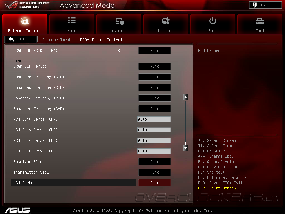Viewport: 285px width, 214px height.
Task: Select the Receiver Slew label
Action: pyautogui.click(x=28, y=162)
